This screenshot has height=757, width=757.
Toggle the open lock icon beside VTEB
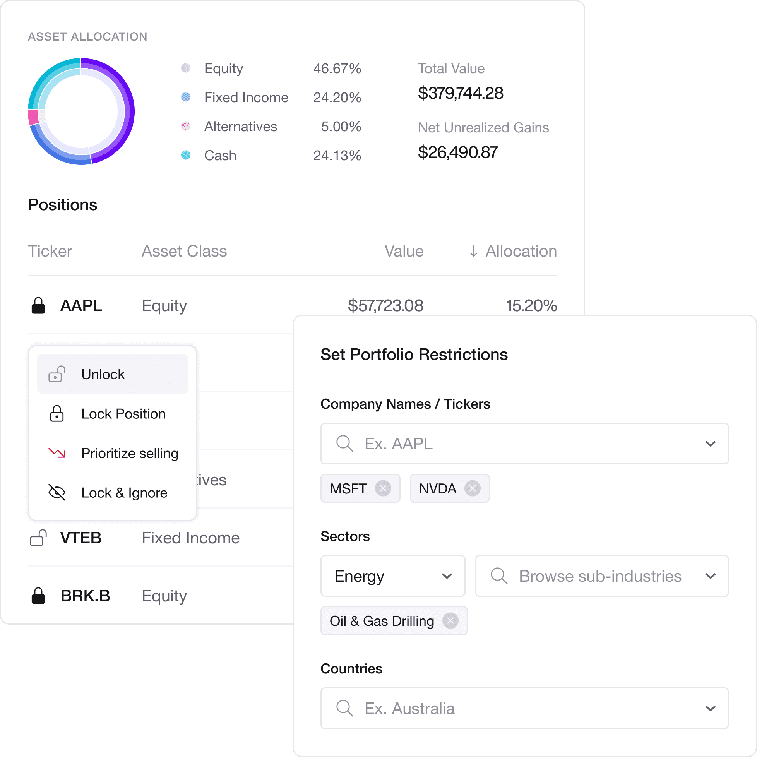pyautogui.click(x=38, y=538)
